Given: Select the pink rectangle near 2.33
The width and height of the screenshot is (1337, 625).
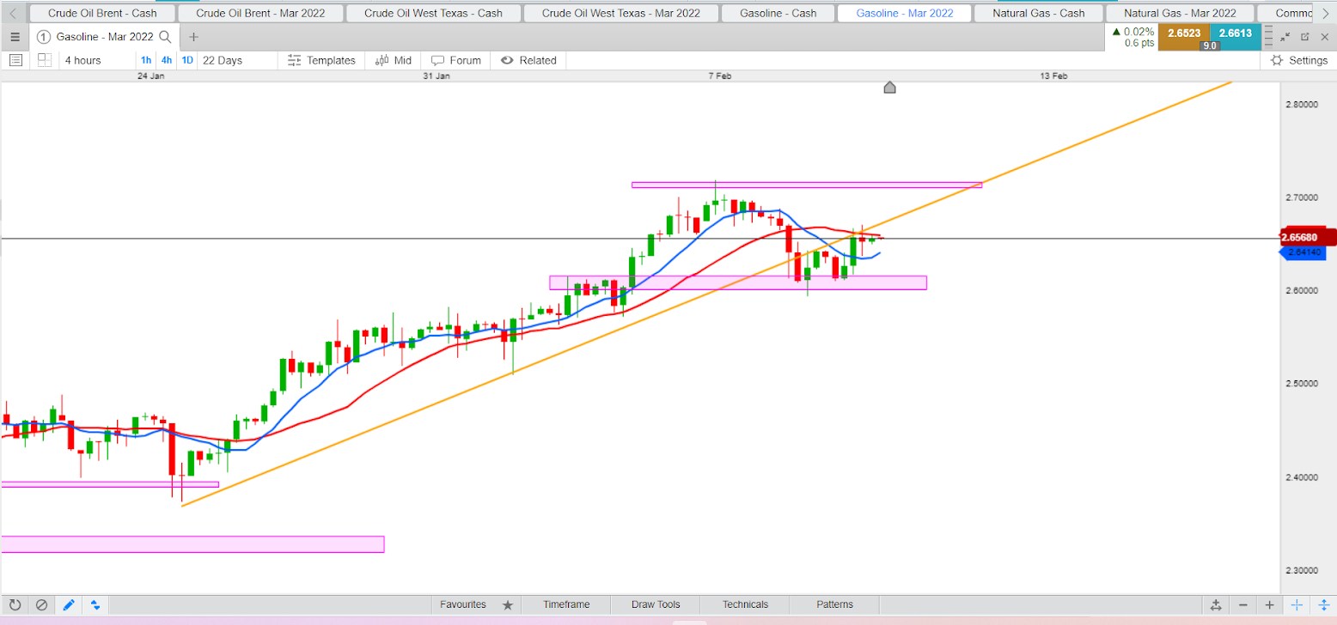Looking at the screenshot, I should coord(192,544).
